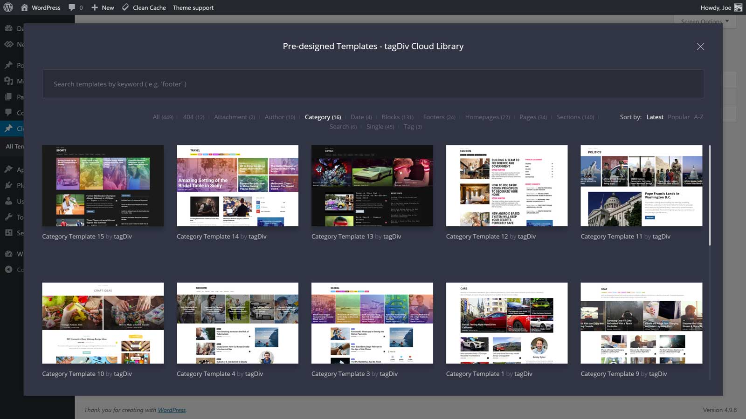Focus the search templates by keyword field
746x419 pixels.
pyautogui.click(x=373, y=84)
